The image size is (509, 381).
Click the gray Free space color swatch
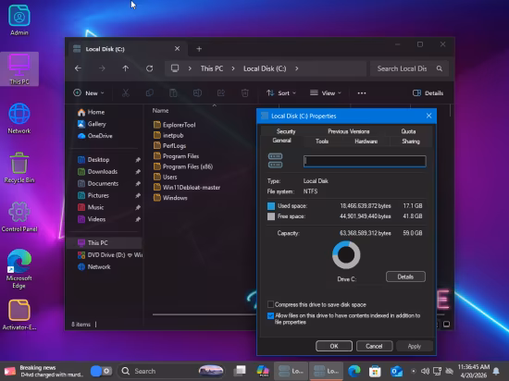[x=271, y=216]
